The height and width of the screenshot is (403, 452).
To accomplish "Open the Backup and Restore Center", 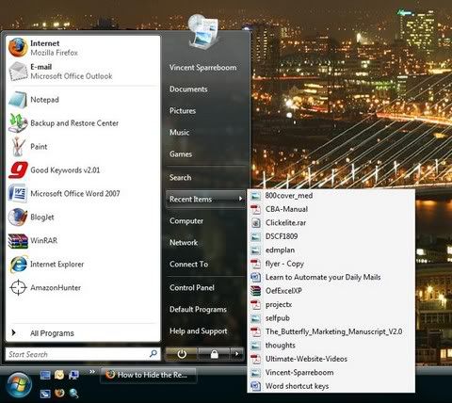I will click(83, 123).
